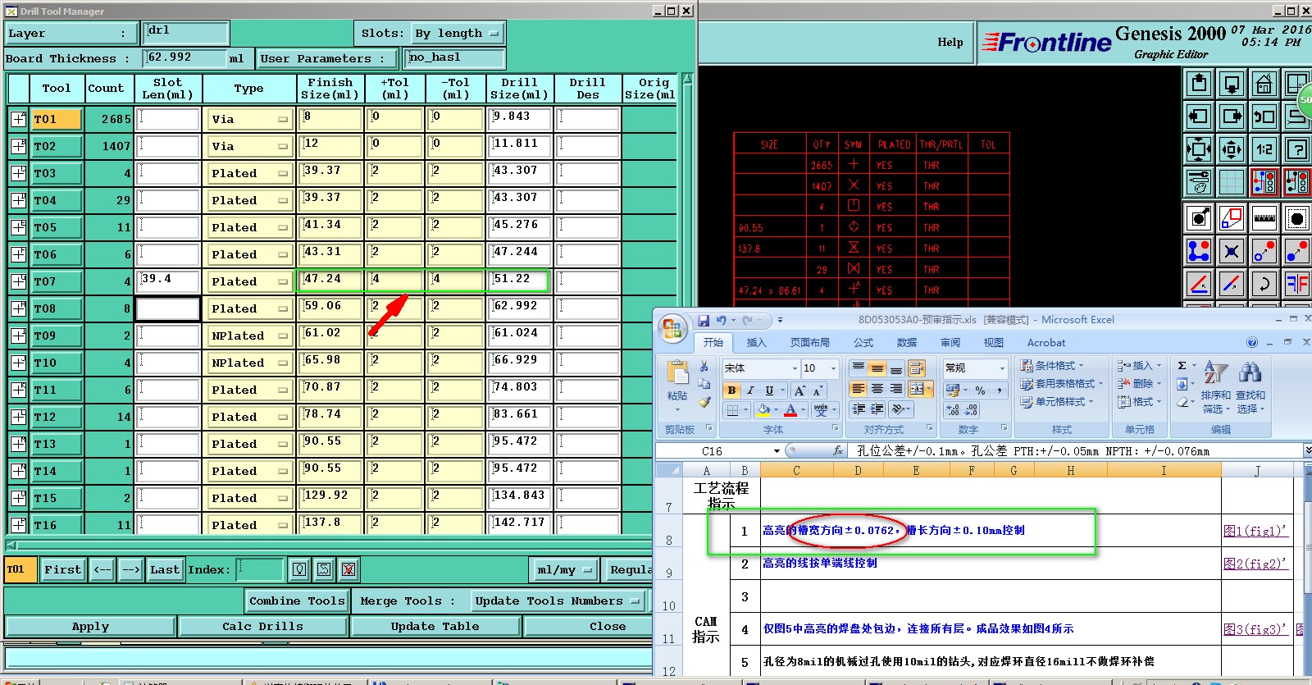Image resolution: width=1312 pixels, height=685 pixels.
Task: Click the Update Table button
Action: [435, 627]
